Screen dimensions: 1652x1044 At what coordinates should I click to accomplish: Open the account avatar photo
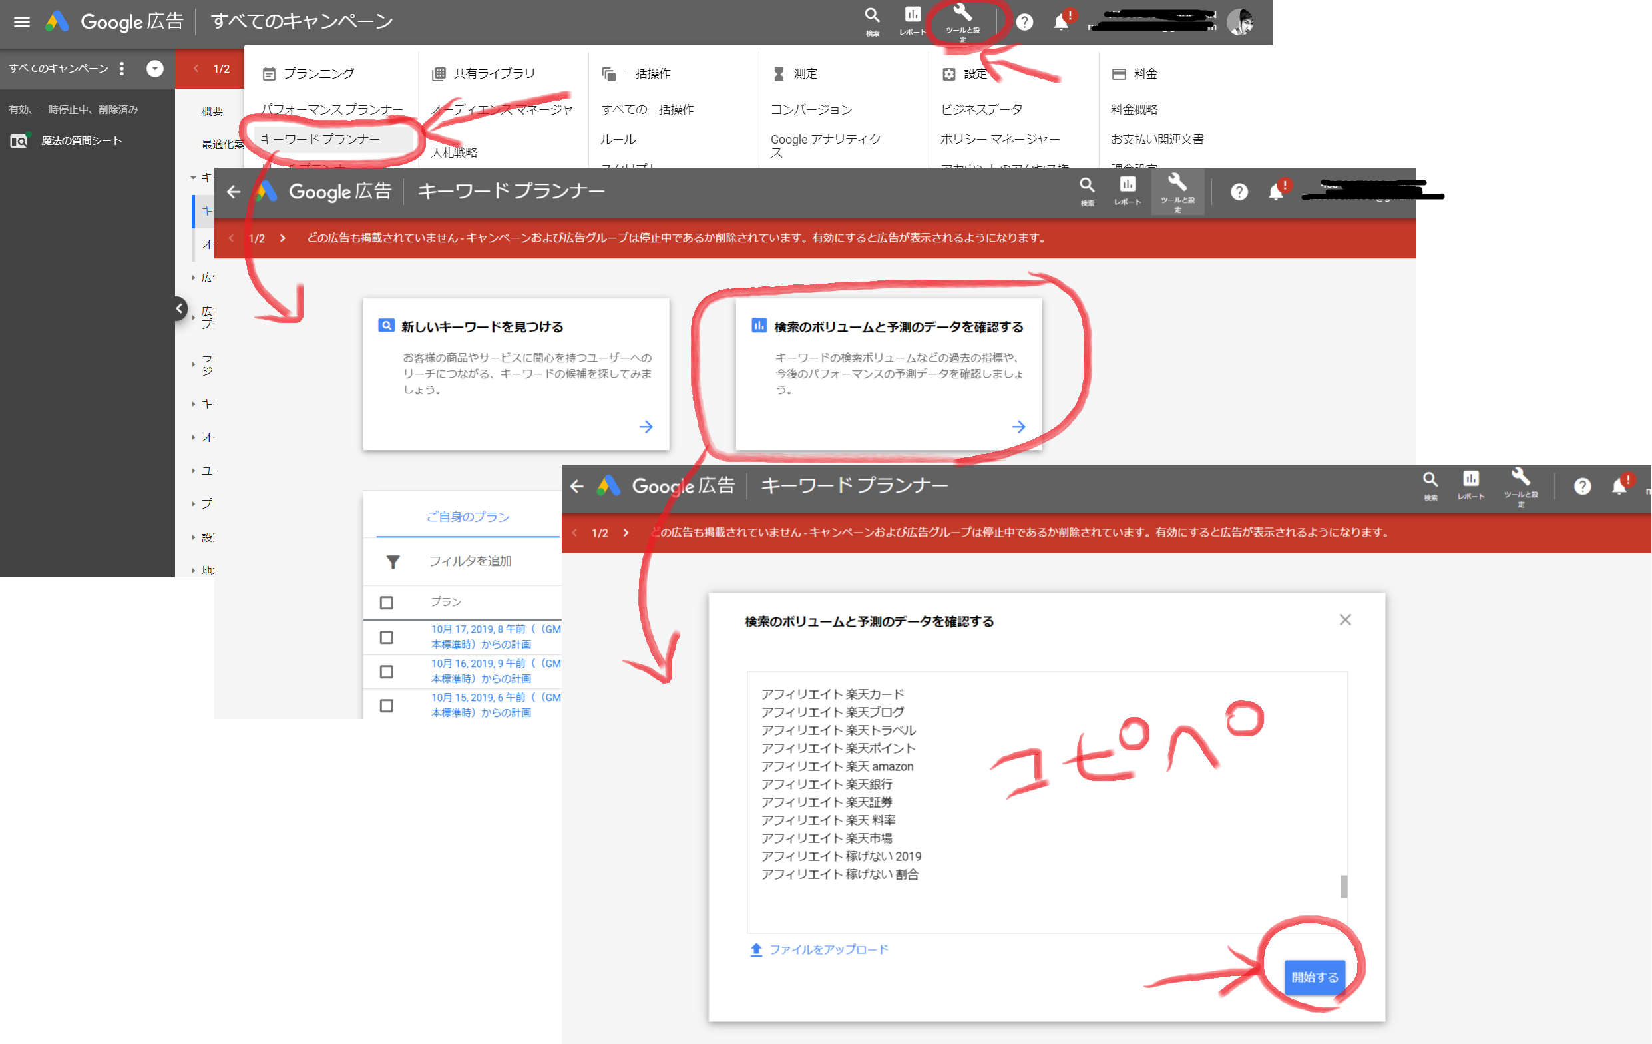(1240, 22)
